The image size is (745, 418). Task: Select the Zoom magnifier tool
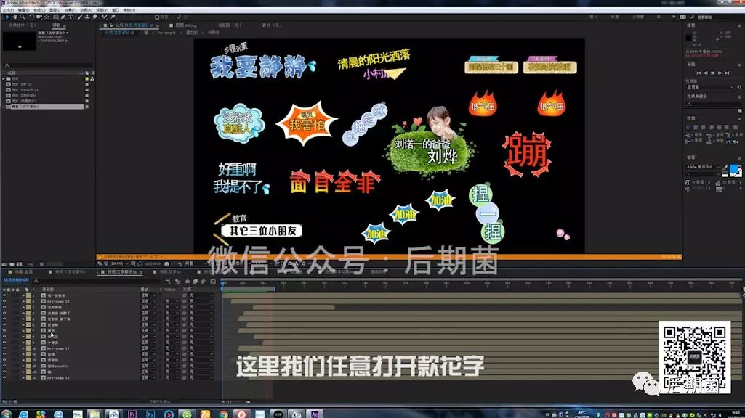pos(23,17)
